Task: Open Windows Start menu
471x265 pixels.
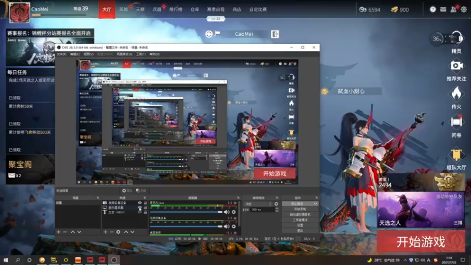Action: coord(6,260)
